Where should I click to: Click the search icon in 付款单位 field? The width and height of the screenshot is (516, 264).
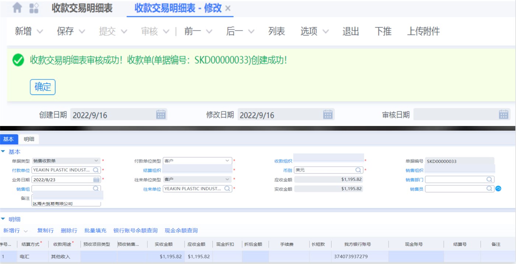[x=96, y=170]
